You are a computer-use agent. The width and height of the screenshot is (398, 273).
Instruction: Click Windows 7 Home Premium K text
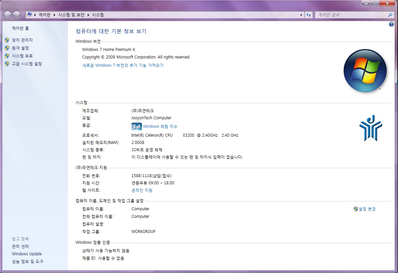tap(109, 50)
